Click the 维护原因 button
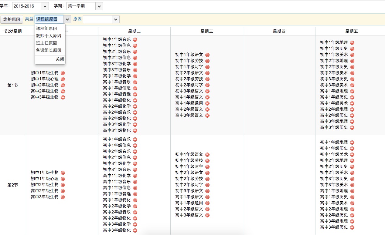Image resolution: width=385 pixels, height=235 pixels. click(x=12, y=19)
